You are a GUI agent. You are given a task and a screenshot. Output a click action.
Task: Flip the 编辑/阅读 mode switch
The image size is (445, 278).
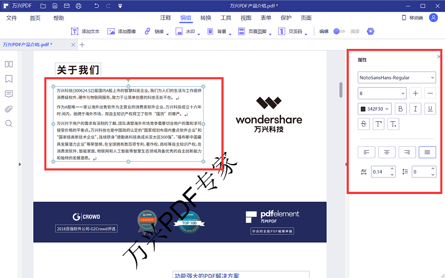pos(339,32)
